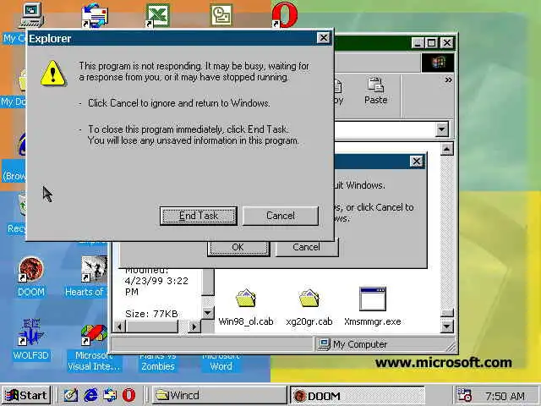The width and height of the screenshot is (541, 406).
Task: Select the Win98_ol.cab file
Action: pos(246,306)
